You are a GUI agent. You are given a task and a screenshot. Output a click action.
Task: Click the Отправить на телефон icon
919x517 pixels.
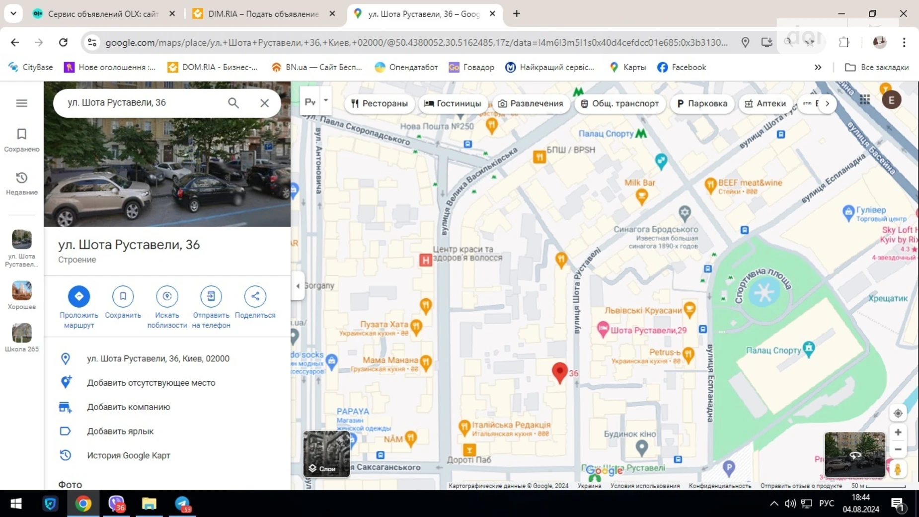pyautogui.click(x=211, y=296)
